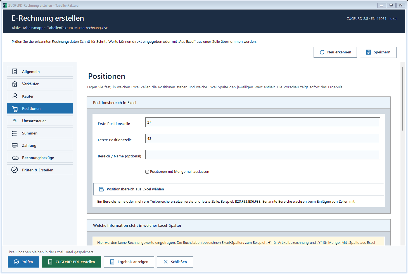Select the Zahlung section
The width and height of the screenshot is (408, 274).
(40, 145)
